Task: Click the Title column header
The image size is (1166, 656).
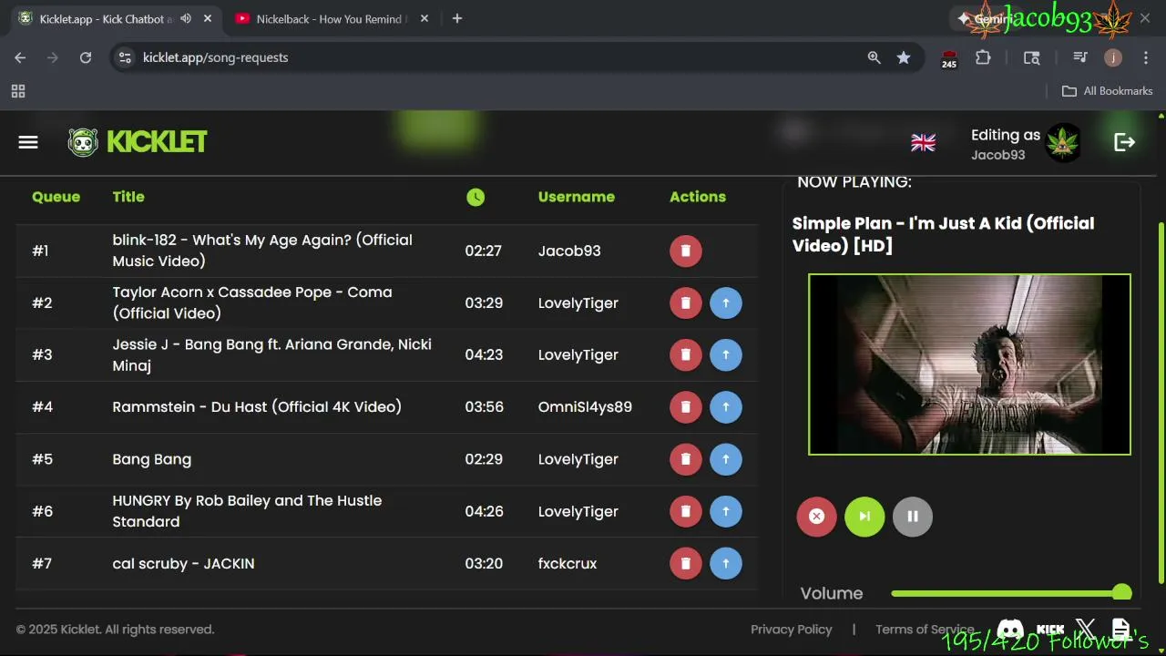Action: (x=128, y=197)
